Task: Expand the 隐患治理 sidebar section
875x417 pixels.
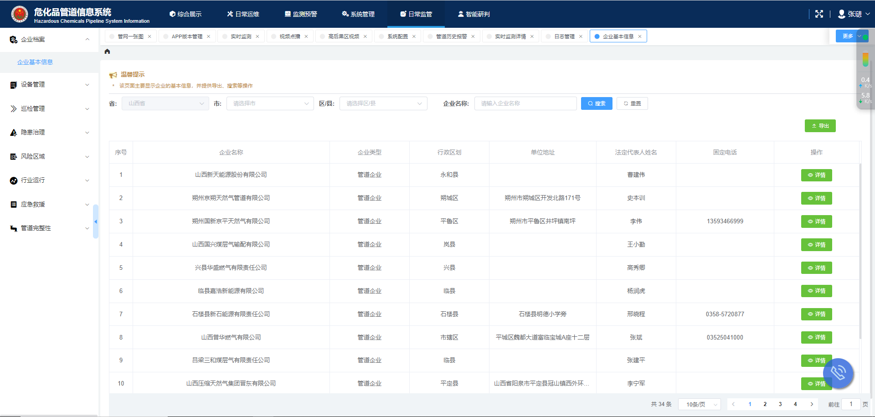Action: pyautogui.click(x=49, y=133)
